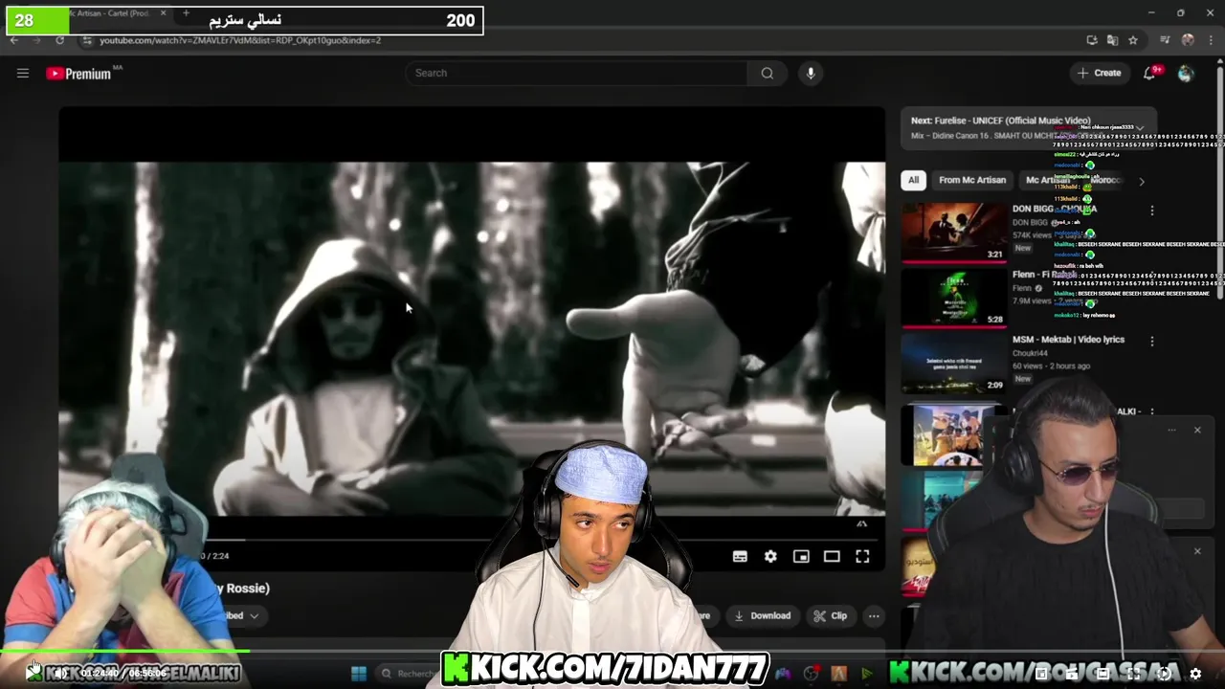Click the Download button below the video
Viewport: 1225px width, 689px height.
coord(763,615)
